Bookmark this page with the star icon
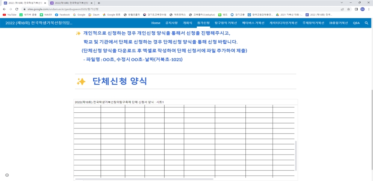The image size is (373, 181). coord(348,9)
